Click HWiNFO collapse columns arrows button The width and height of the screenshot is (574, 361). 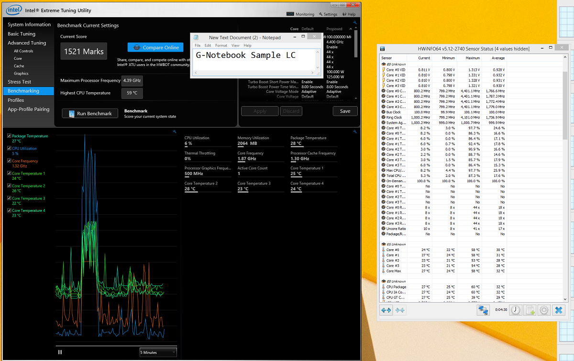[400, 310]
